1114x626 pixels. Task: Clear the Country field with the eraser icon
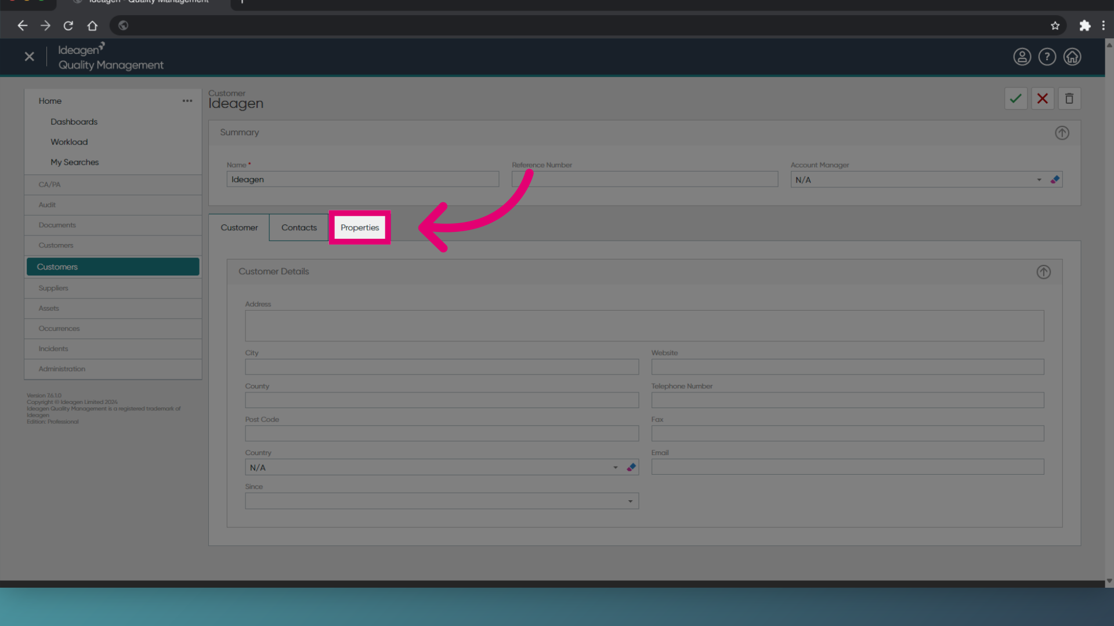pyautogui.click(x=631, y=467)
